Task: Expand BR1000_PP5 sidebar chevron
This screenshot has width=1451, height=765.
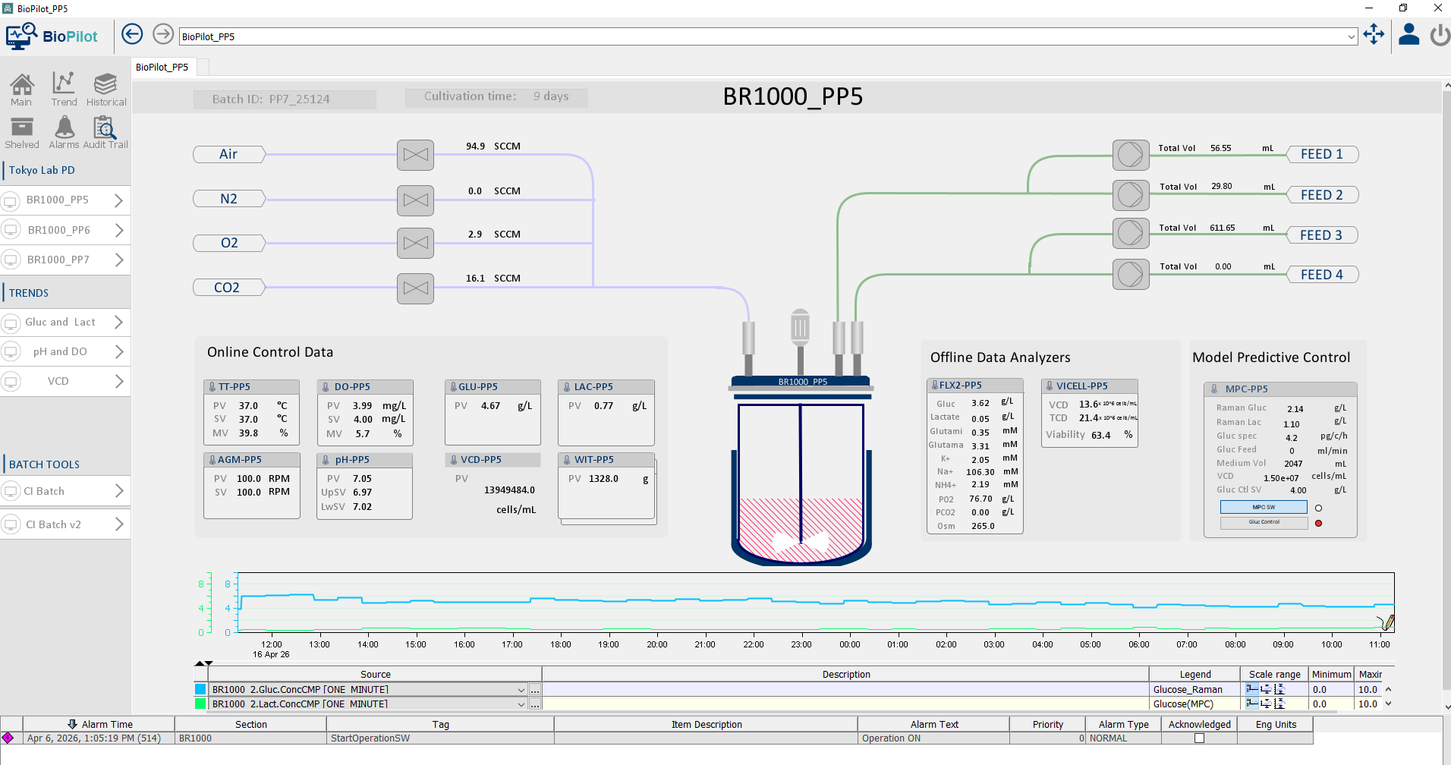Action: point(118,200)
